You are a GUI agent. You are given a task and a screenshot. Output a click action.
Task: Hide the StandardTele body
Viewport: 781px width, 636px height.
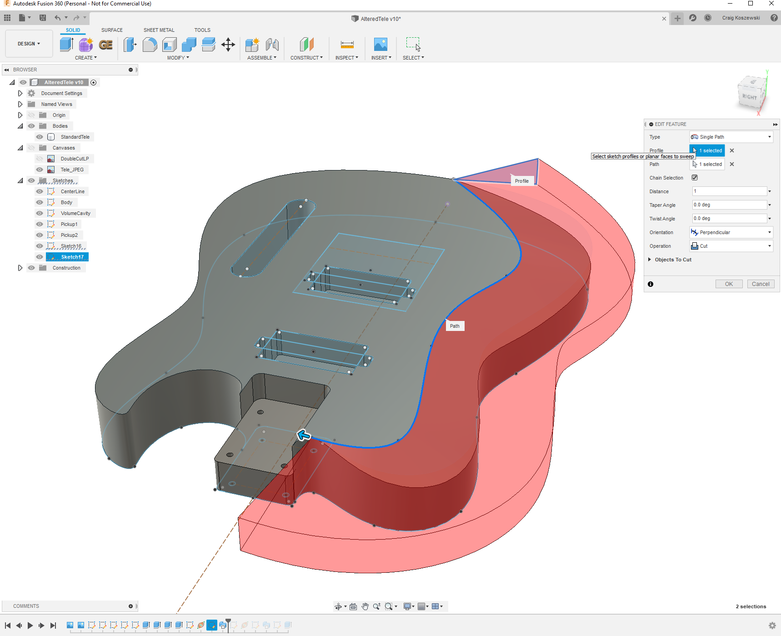40,137
